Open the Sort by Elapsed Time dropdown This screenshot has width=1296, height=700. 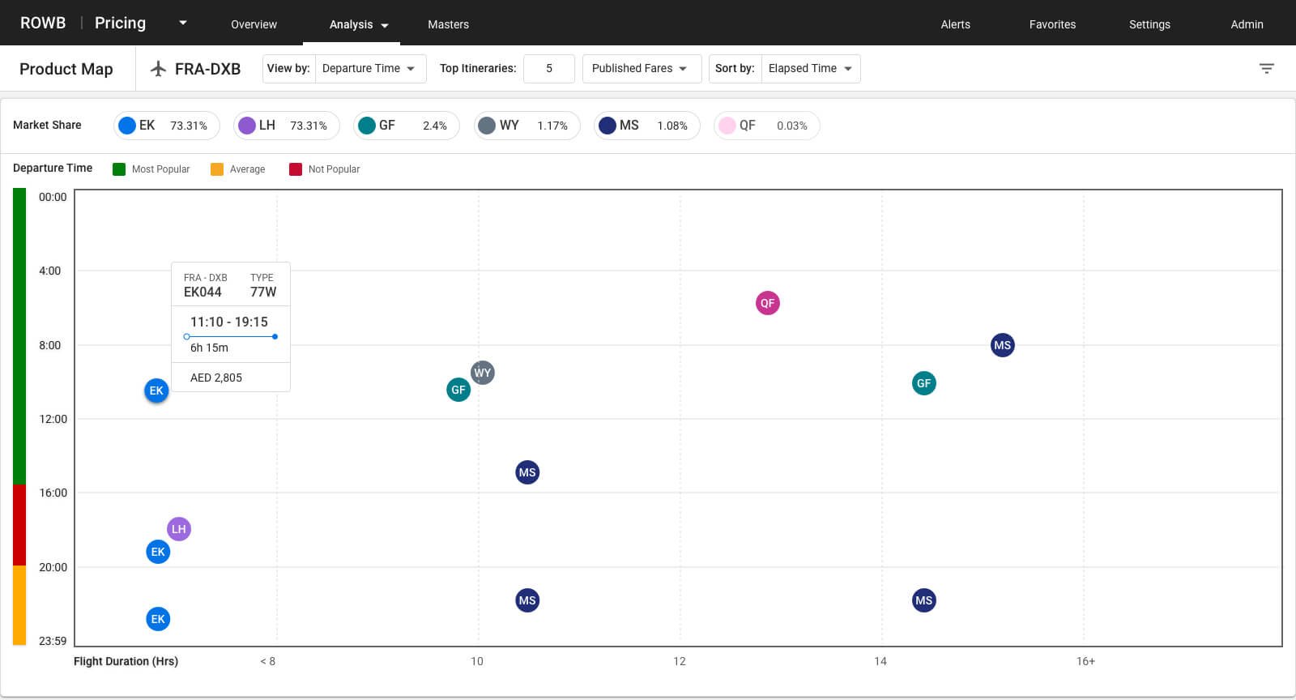point(811,69)
